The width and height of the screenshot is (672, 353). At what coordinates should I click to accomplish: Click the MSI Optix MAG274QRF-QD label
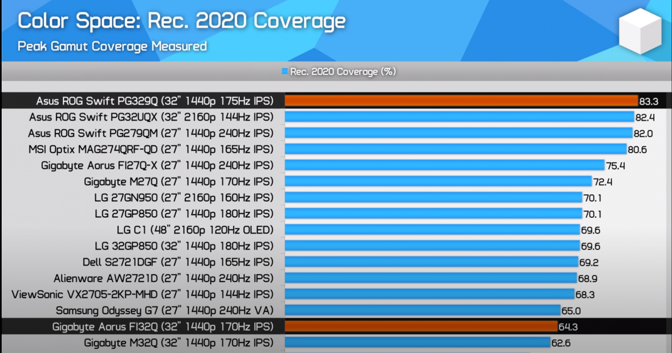[x=151, y=149]
